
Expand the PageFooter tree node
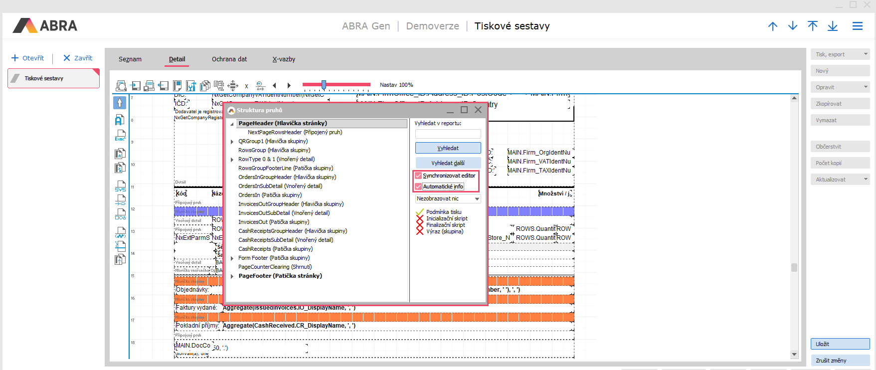pos(232,276)
